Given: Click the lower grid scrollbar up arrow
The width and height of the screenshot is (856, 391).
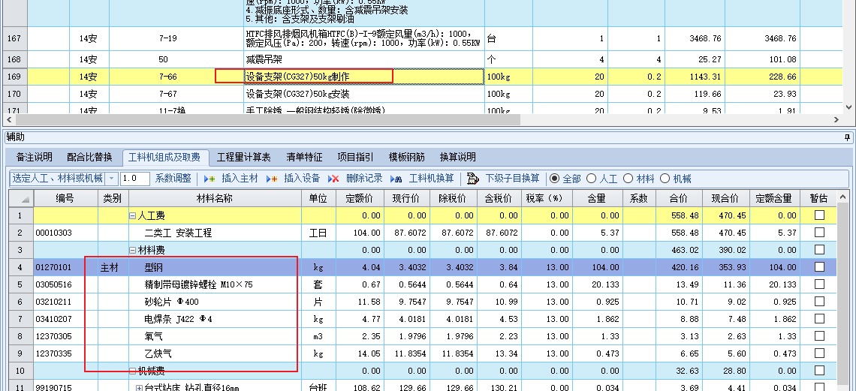Looking at the screenshot, I should coord(843,197).
